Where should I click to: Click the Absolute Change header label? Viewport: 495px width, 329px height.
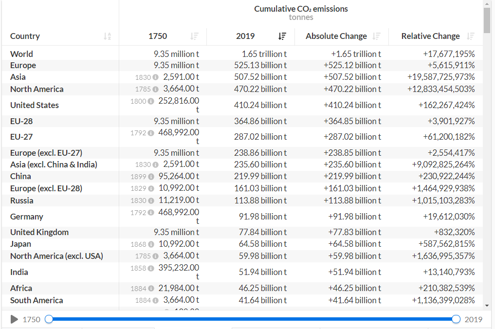(x=336, y=37)
